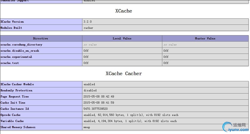The width and height of the screenshot is (250, 134).
Task: Click the 3.2.0 version value
Action: (87, 22)
